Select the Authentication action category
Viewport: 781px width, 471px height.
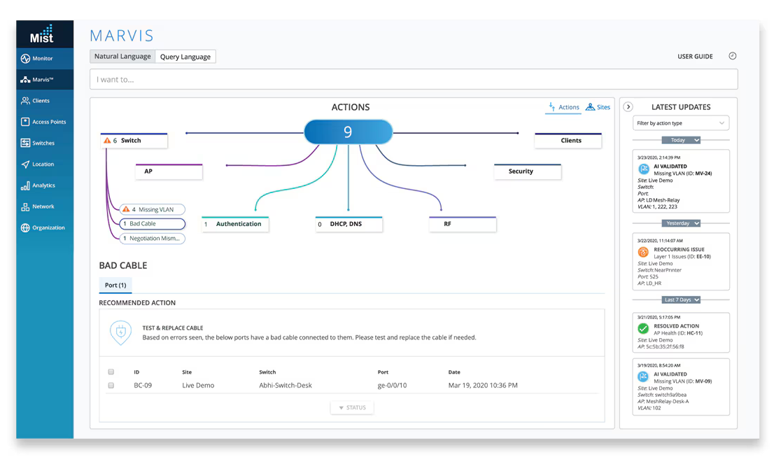point(235,224)
